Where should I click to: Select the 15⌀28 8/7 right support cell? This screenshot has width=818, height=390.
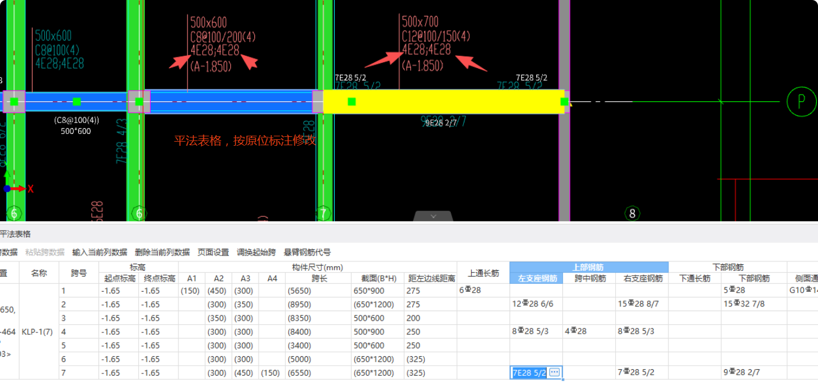[642, 304]
